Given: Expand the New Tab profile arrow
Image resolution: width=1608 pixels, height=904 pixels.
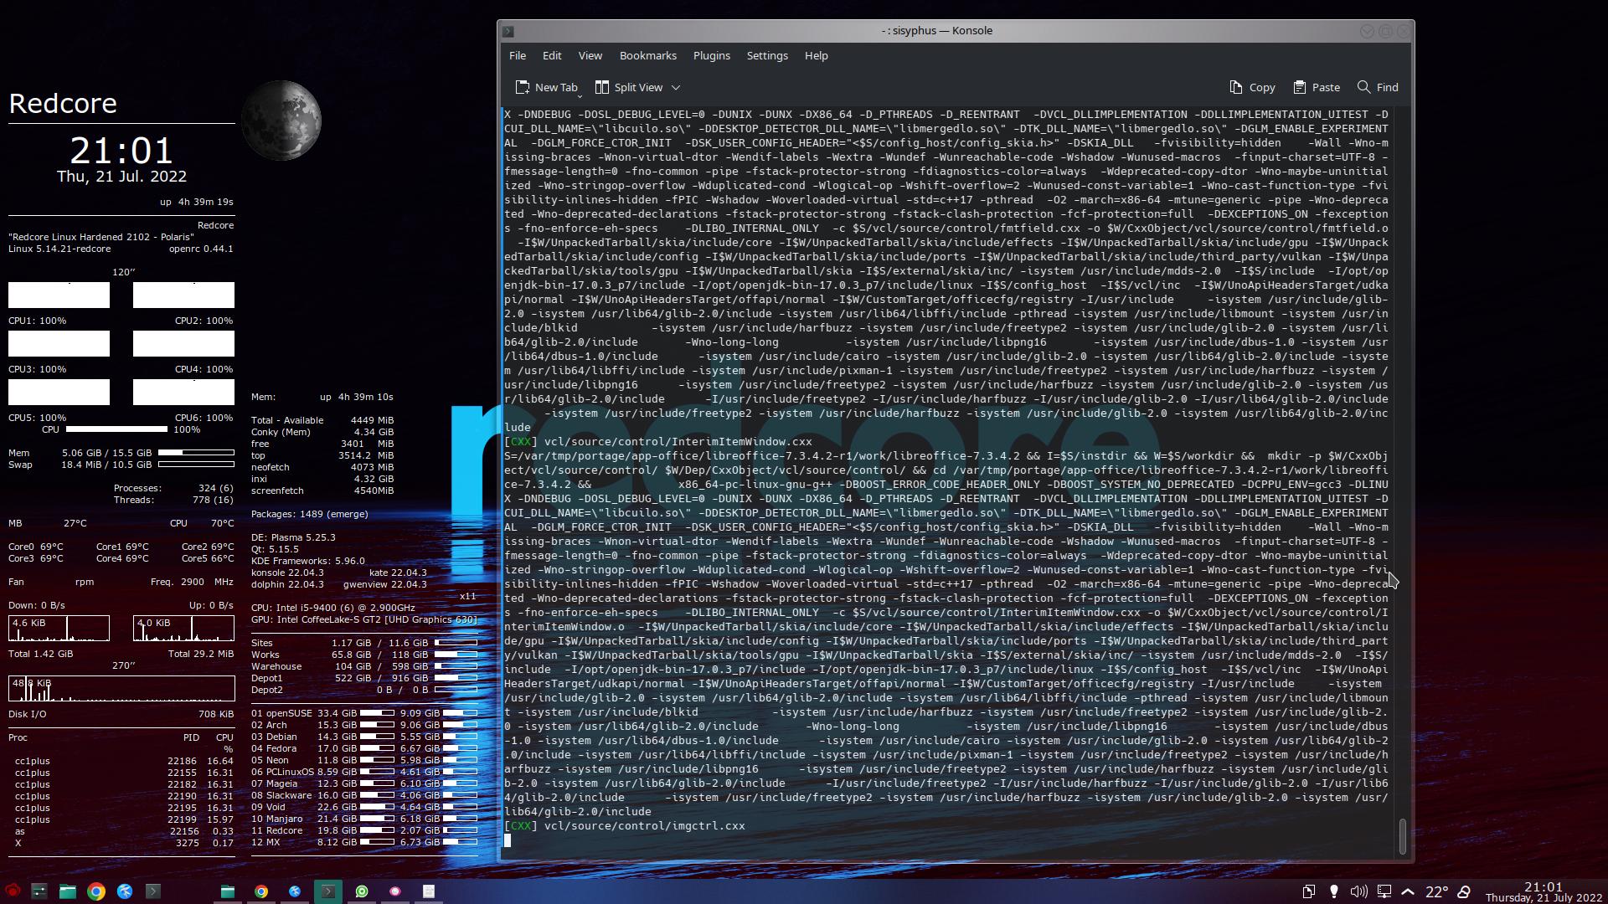Looking at the screenshot, I should 580,95.
